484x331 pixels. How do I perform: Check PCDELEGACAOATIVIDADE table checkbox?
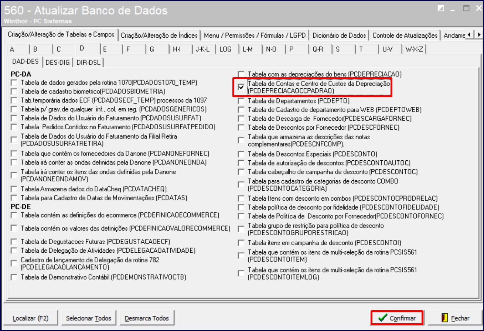(14, 251)
